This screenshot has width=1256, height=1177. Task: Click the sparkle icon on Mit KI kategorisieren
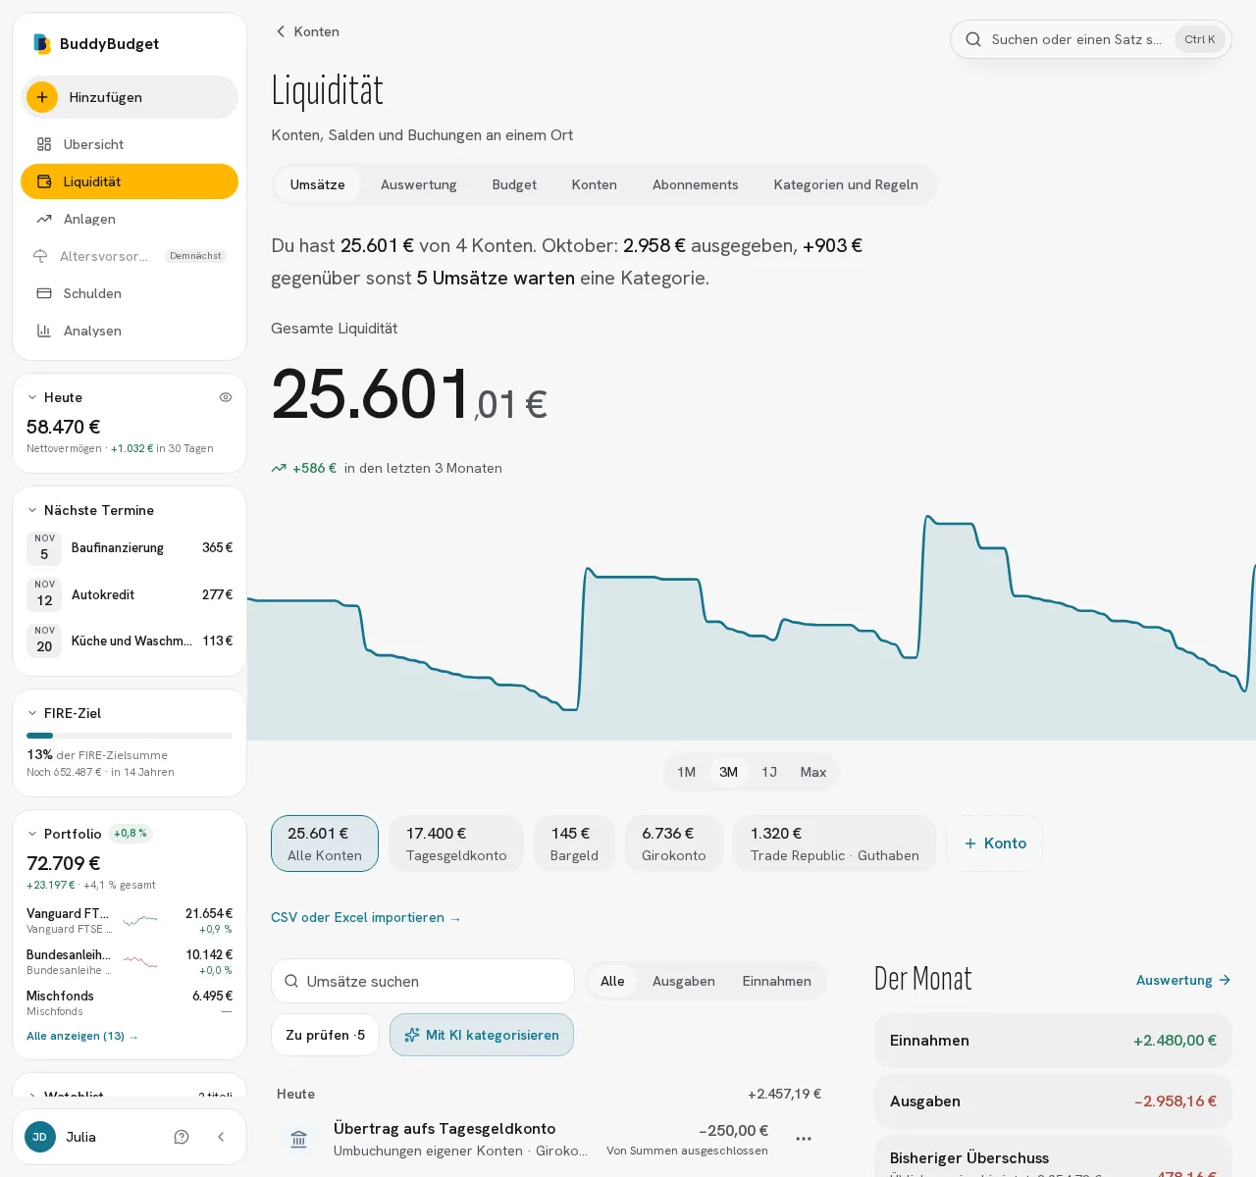click(412, 1035)
